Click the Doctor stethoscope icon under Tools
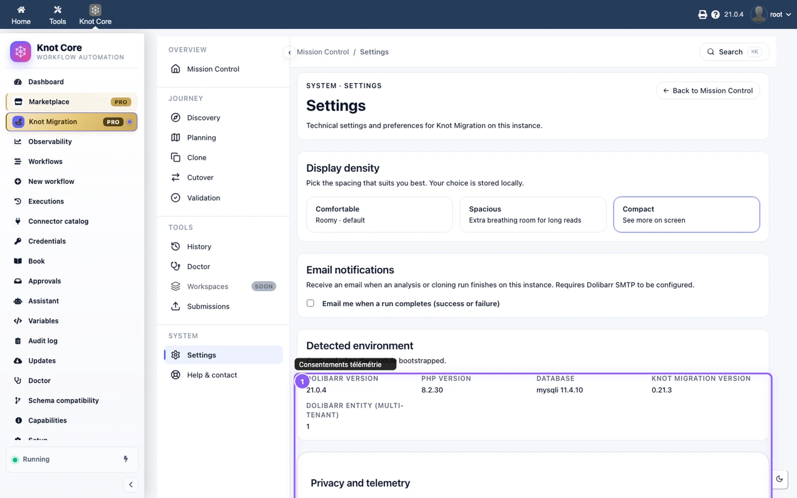 coord(175,266)
